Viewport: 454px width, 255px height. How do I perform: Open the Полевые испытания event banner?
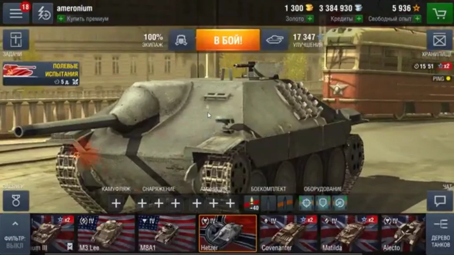pos(41,74)
